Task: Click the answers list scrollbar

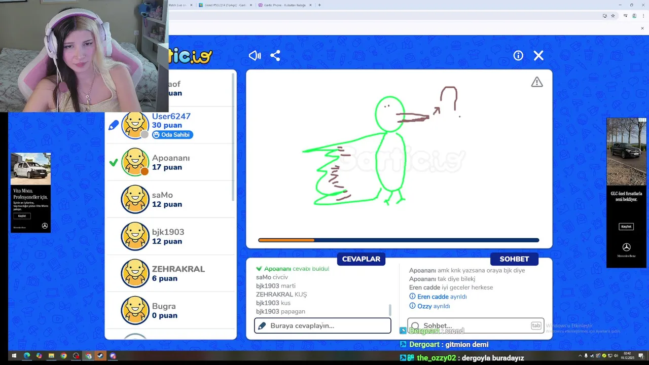Action: click(390, 310)
